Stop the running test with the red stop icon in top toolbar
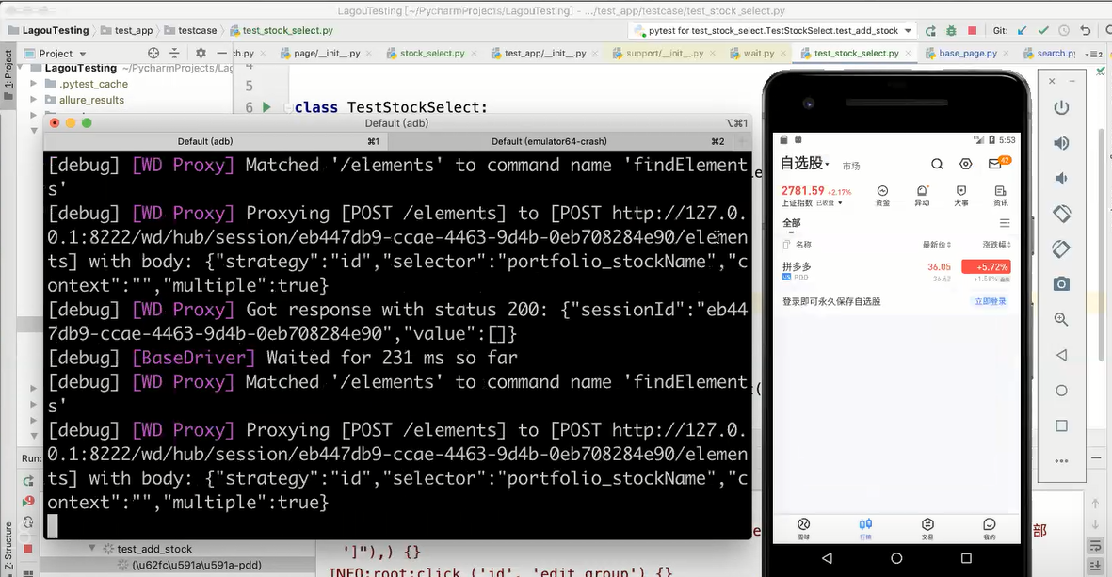The image size is (1112, 577). [973, 30]
